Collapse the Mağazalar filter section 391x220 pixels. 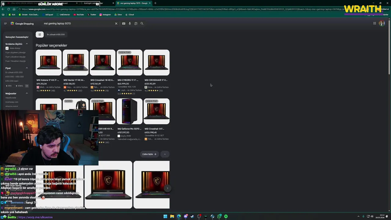(x=27, y=93)
